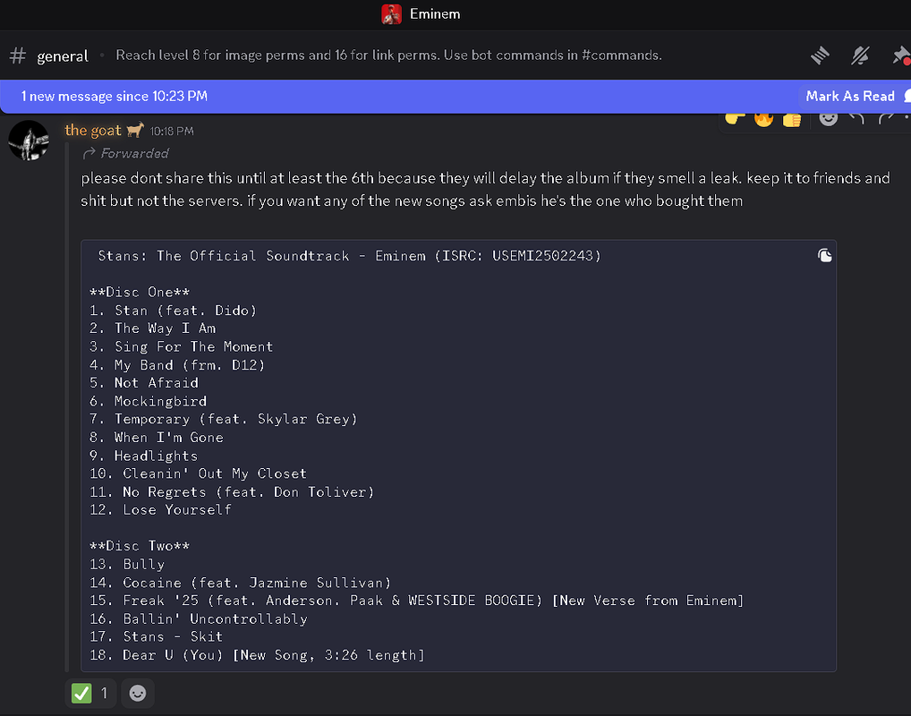The image size is (911, 716).
Task: Reply to the message via reply arrow
Action: (856, 118)
